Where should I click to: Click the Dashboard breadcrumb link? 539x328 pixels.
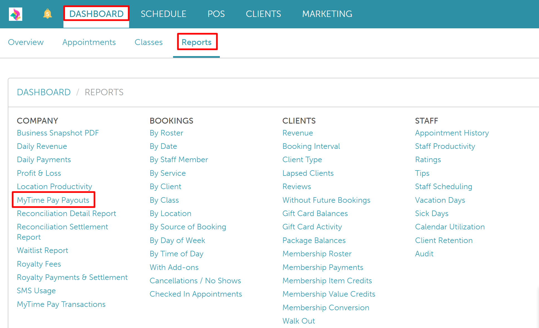pyautogui.click(x=44, y=92)
